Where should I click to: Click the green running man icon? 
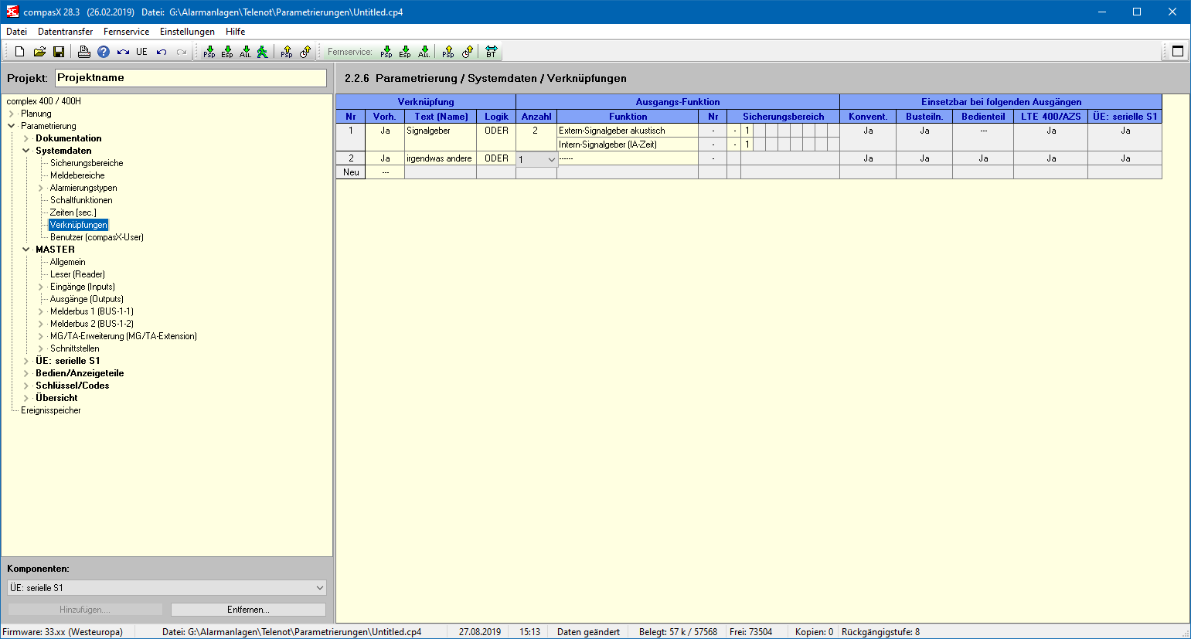click(263, 52)
